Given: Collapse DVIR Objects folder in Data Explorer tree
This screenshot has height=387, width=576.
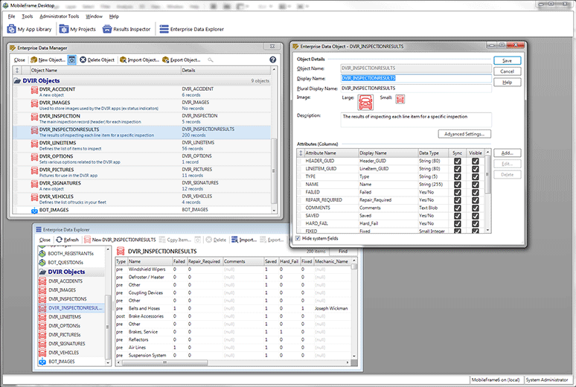Looking at the screenshot, I should click(x=42, y=272).
